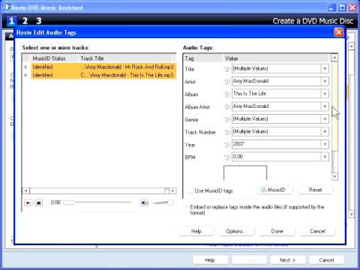Go to step 1 of the assistant
Image resolution: width=360 pixels, height=270 pixels.
11,21
